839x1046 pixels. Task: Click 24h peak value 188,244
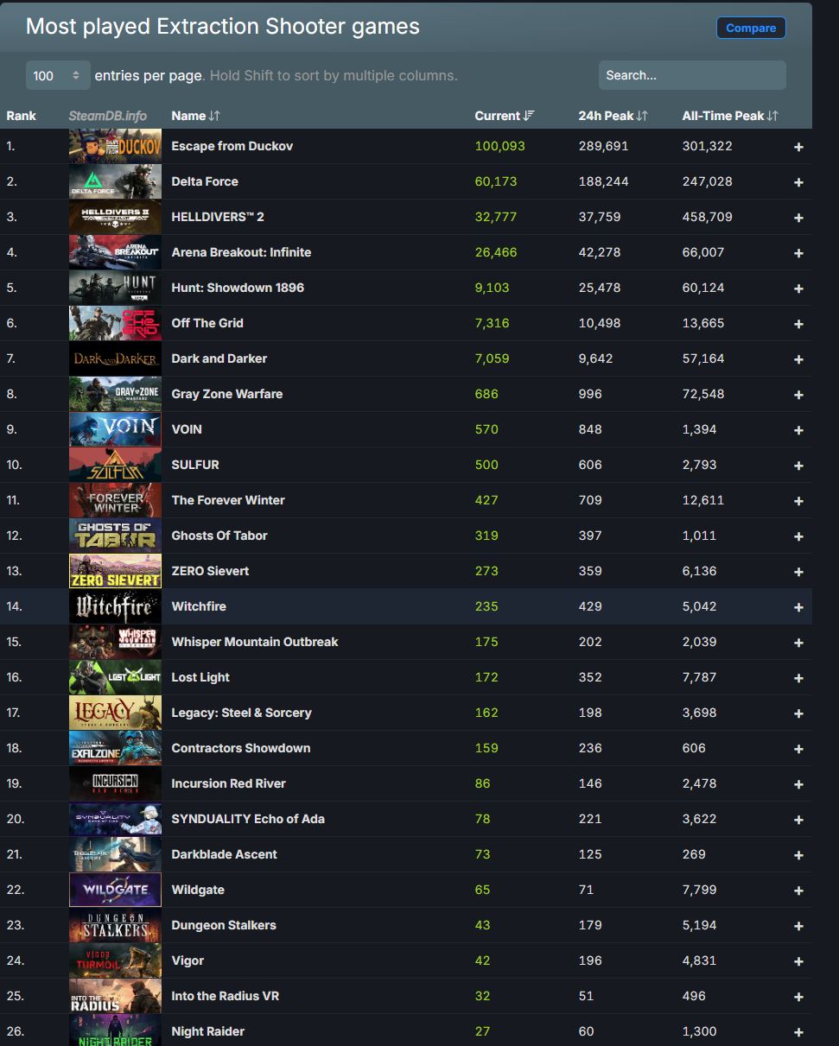(x=603, y=181)
